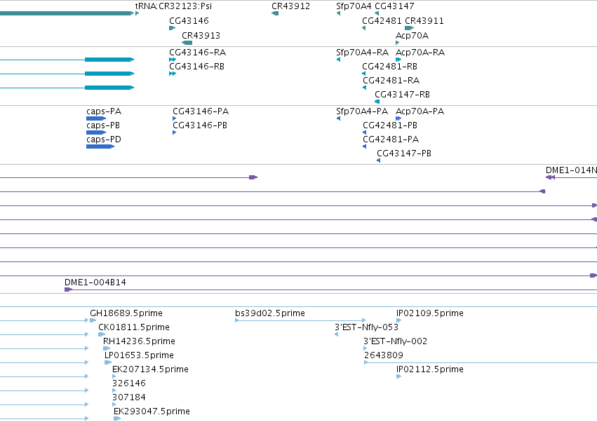The width and height of the screenshot is (597, 422).
Task: Select the EK293047.5prime EST glyph
Action: pos(117,418)
